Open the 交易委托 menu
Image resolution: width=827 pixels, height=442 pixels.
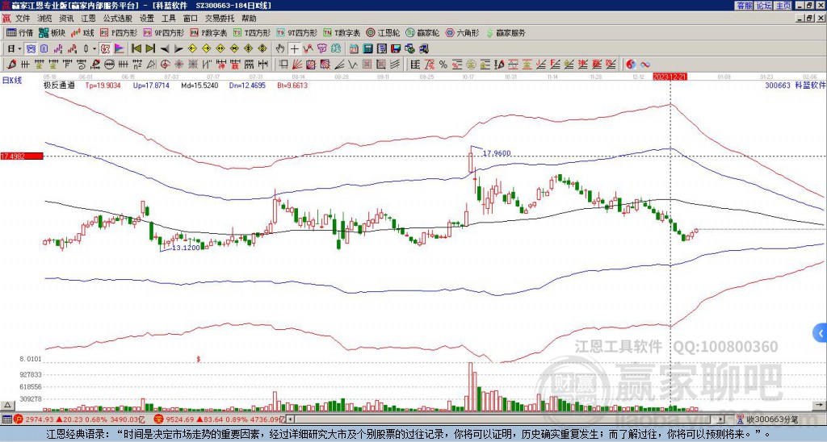coord(220,19)
